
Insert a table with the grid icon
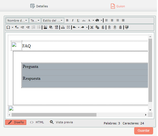pos(56,27)
